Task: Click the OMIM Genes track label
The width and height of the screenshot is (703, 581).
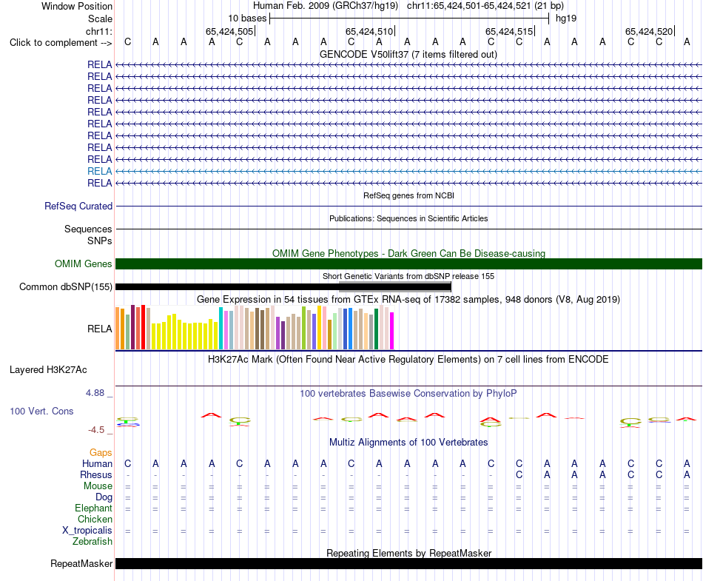Action: coord(84,264)
